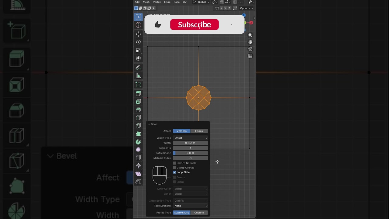Switch perspective/orthographic grid gizmo

click(x=250, y=56)
